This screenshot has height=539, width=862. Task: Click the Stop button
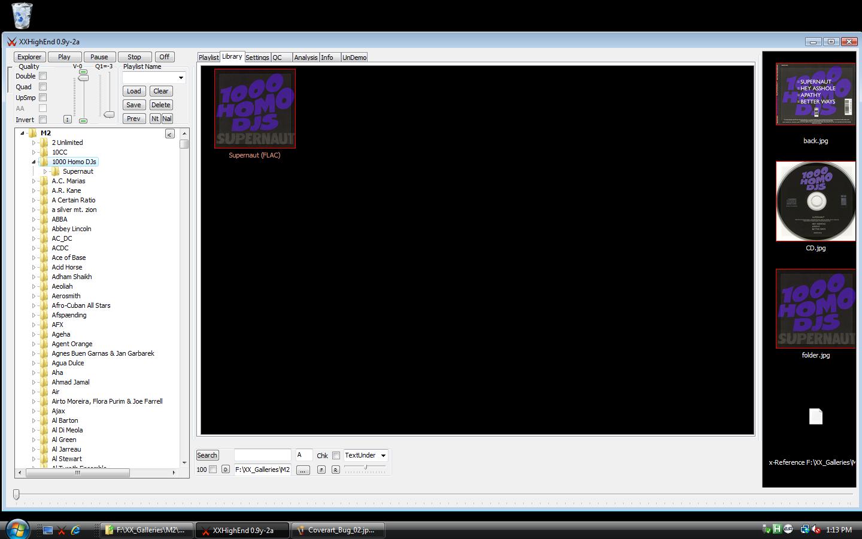point(134,57)
